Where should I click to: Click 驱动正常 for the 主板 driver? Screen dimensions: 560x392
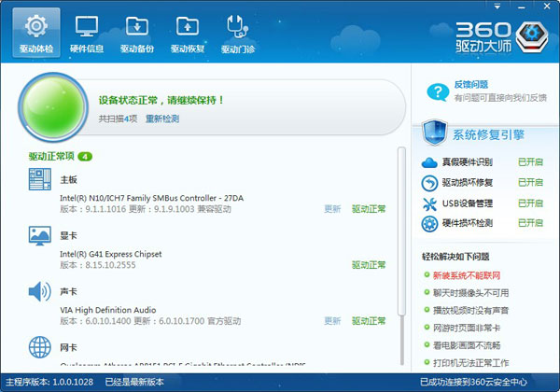click(369, 209)
